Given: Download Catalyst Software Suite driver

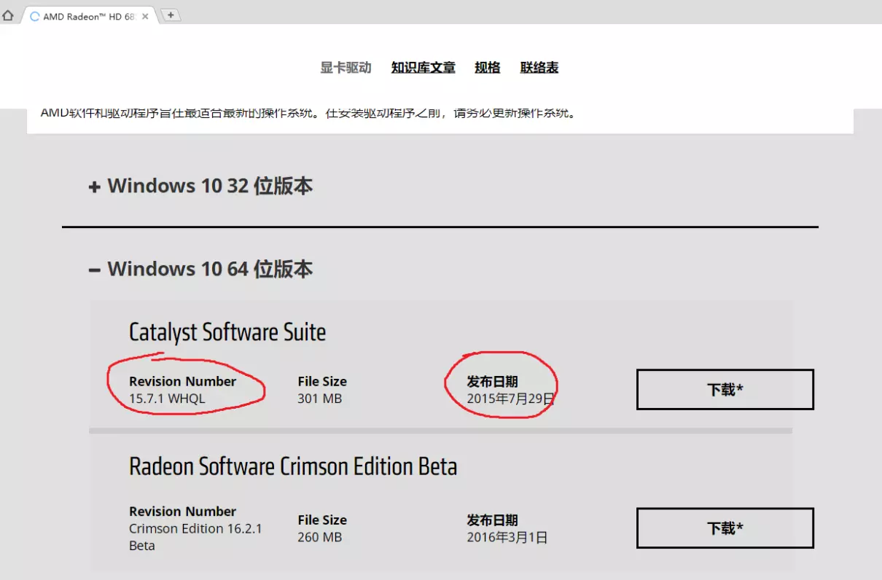Looking at the screenshot, I should pos(725,390).
